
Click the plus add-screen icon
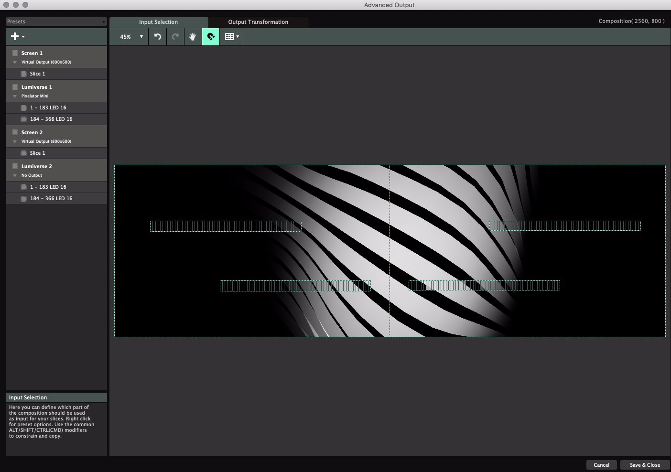pyautogui.click(x=15, y=36)
